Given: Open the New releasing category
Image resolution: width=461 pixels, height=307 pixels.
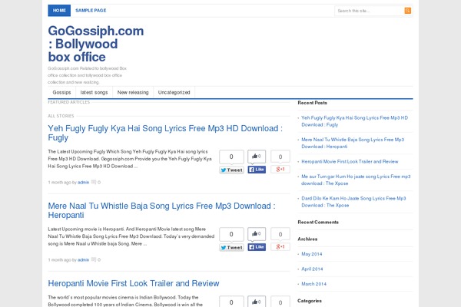Looking at the screenshot, I should pyautogui.click(x=133, y=92).
